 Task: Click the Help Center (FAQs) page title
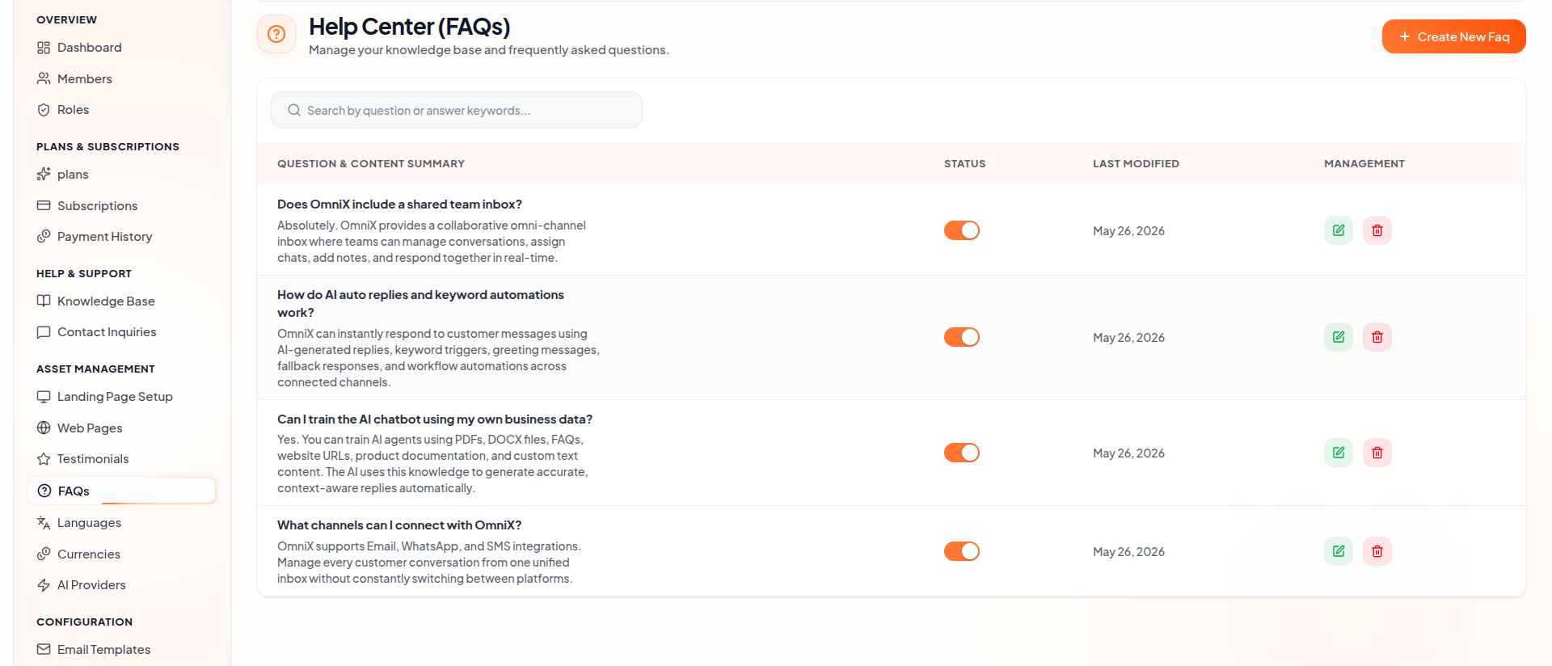[409, 27]
